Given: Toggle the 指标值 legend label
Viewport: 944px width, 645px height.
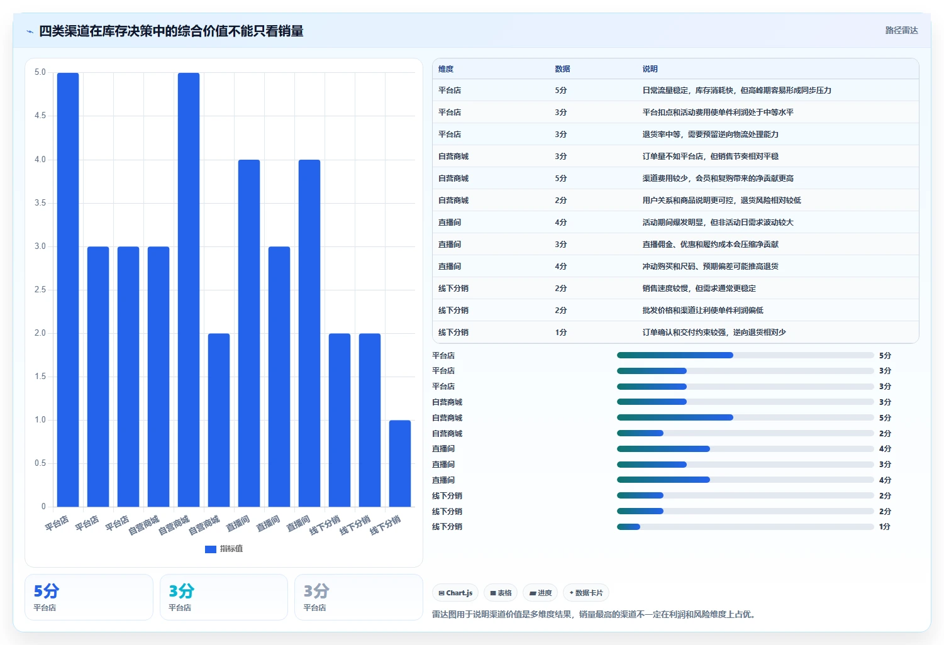Looking at the screenshot, I should pos(231,549).
